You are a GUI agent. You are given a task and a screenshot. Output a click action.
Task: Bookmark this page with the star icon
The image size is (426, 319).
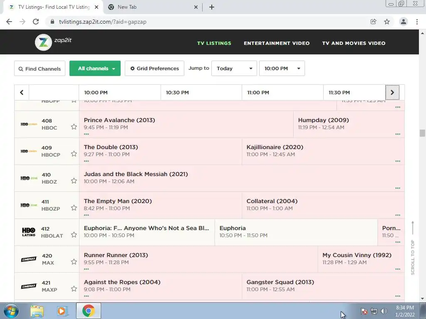[387, 22]
